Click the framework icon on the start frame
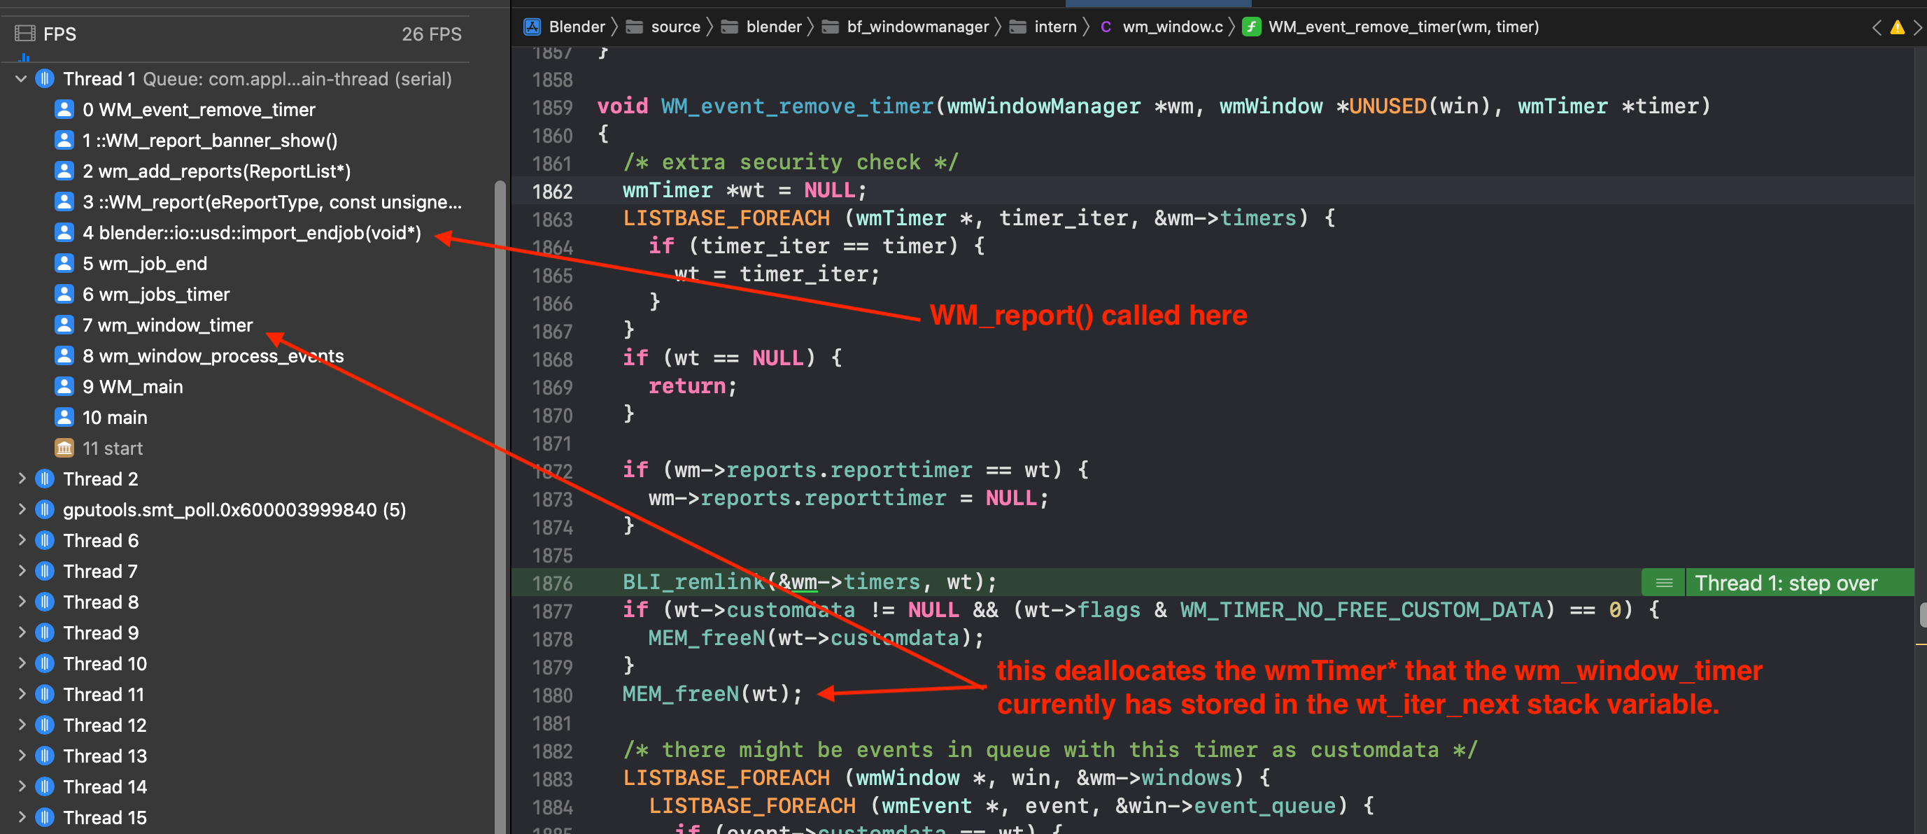This screenshot has width=1927, height=834. click(x=64, y=447)
